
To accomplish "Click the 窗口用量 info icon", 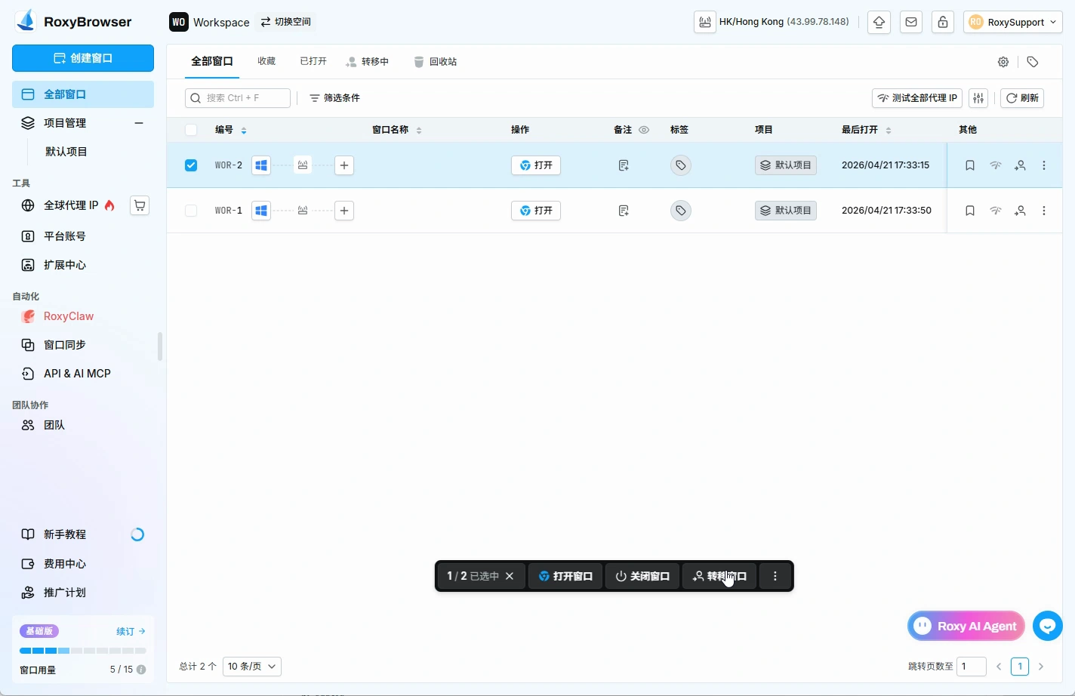I will (x=141, y=670).
